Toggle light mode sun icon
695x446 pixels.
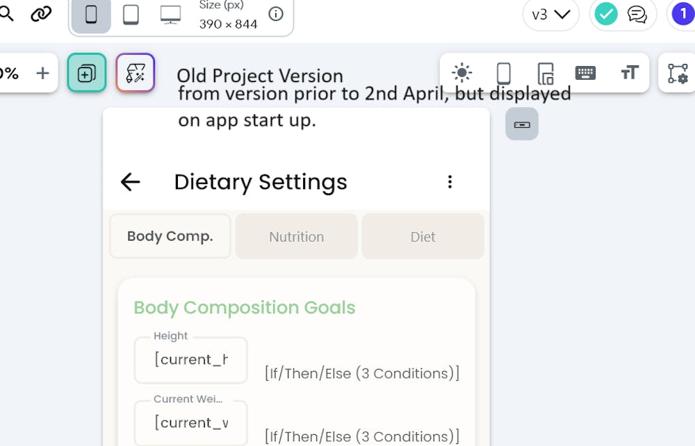[x=461, y=73]
